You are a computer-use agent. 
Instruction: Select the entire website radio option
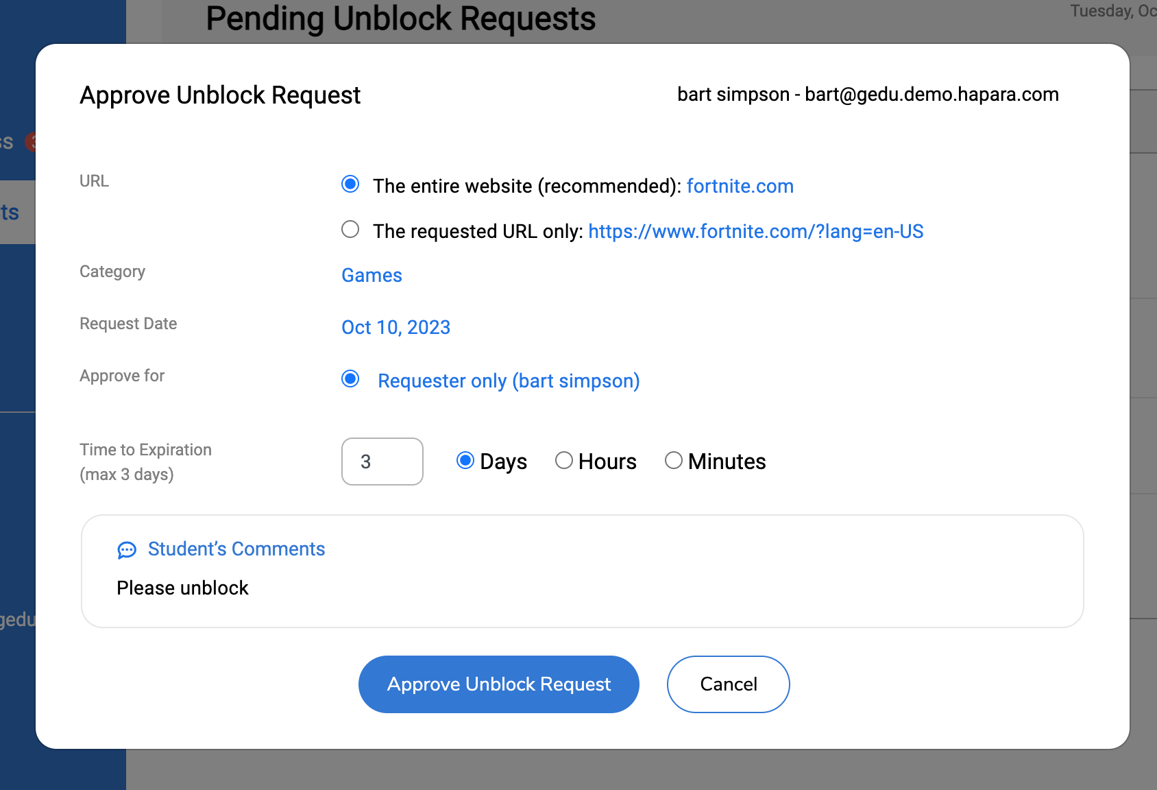pyautogui.click(x=350, y=184)
